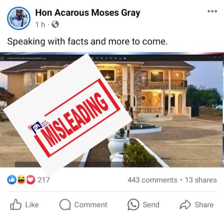Click the Share arrow icon
224x217 pixels.
pyautogui.click(x=185, y=205)
